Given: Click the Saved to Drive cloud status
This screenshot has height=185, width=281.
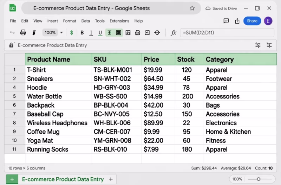Looking at the screenshot, I should coord(221,8).
